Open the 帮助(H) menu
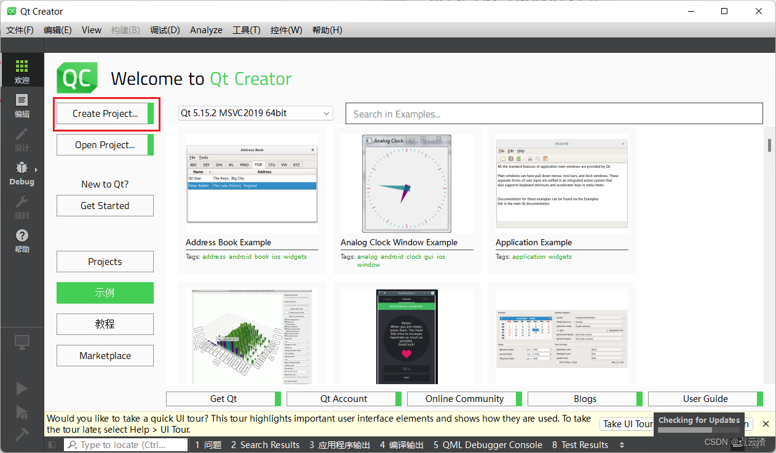 click(327, 30)
